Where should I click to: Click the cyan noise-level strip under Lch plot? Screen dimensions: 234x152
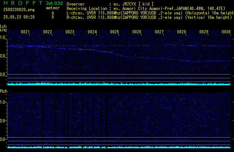coord(119,84)
